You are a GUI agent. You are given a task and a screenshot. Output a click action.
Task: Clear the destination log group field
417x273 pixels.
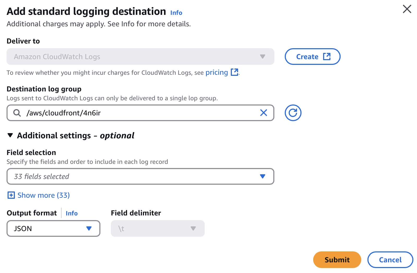coord(264,113)
